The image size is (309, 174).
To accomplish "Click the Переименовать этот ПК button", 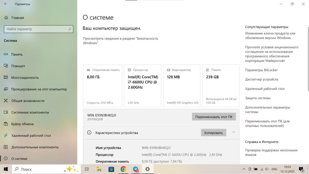I will pyautogui.click(x=214, y=117).
